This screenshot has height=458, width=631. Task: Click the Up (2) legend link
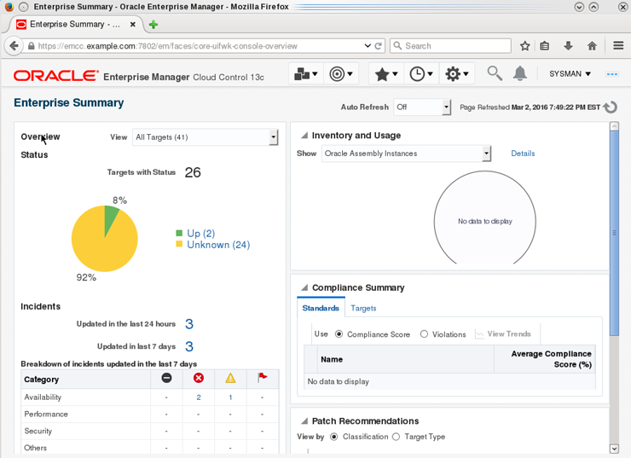[x=200, y=234]
